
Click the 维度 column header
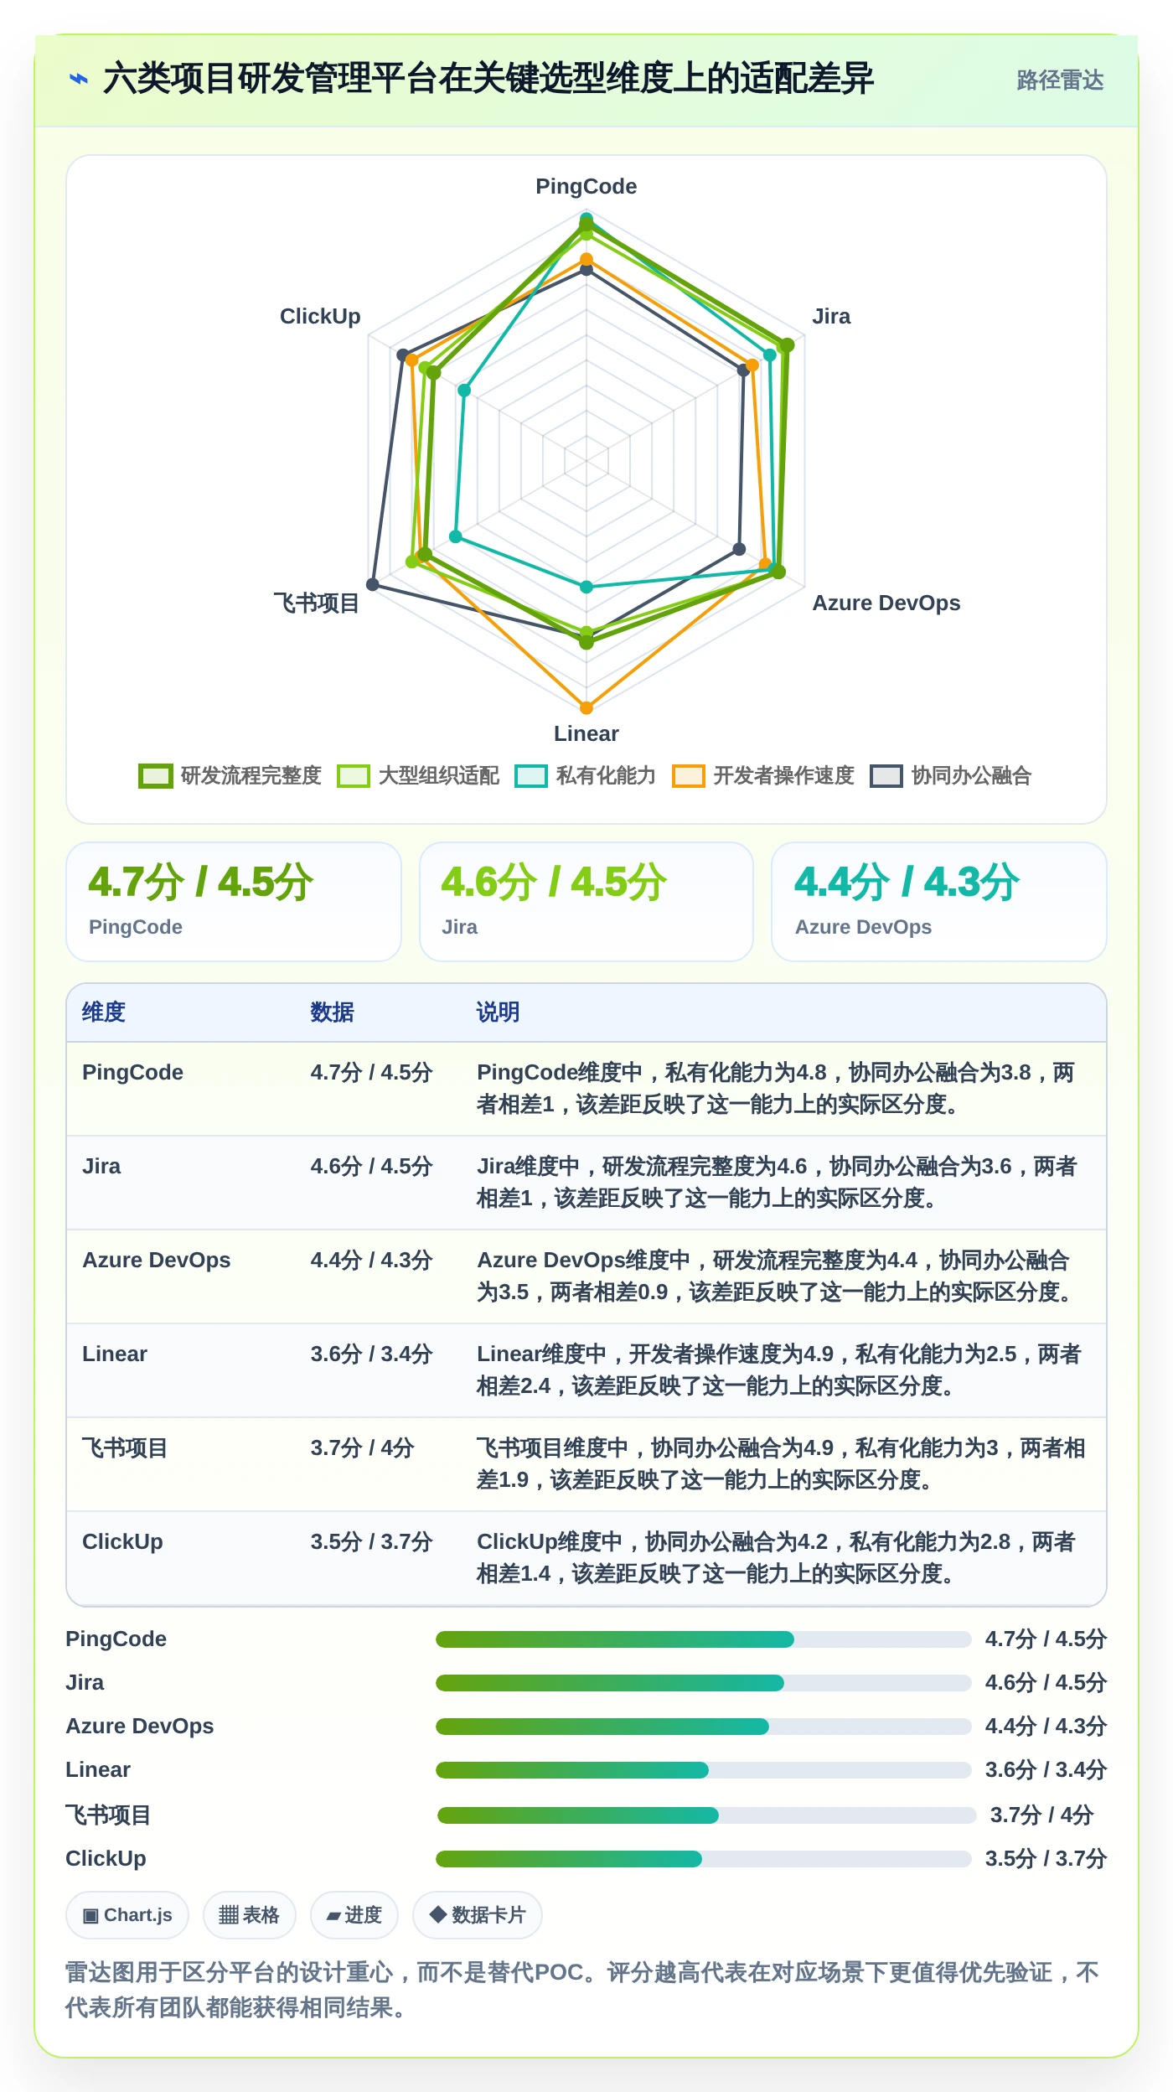104,1012
